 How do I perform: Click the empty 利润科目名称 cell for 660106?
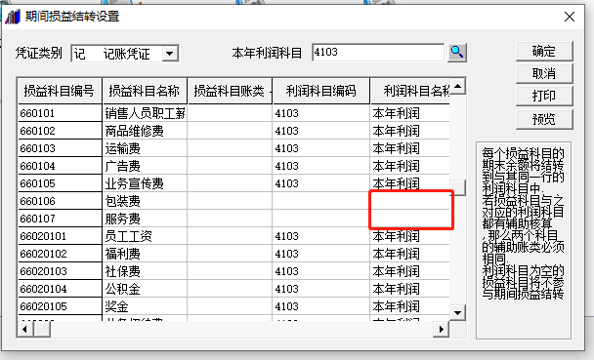410,201
